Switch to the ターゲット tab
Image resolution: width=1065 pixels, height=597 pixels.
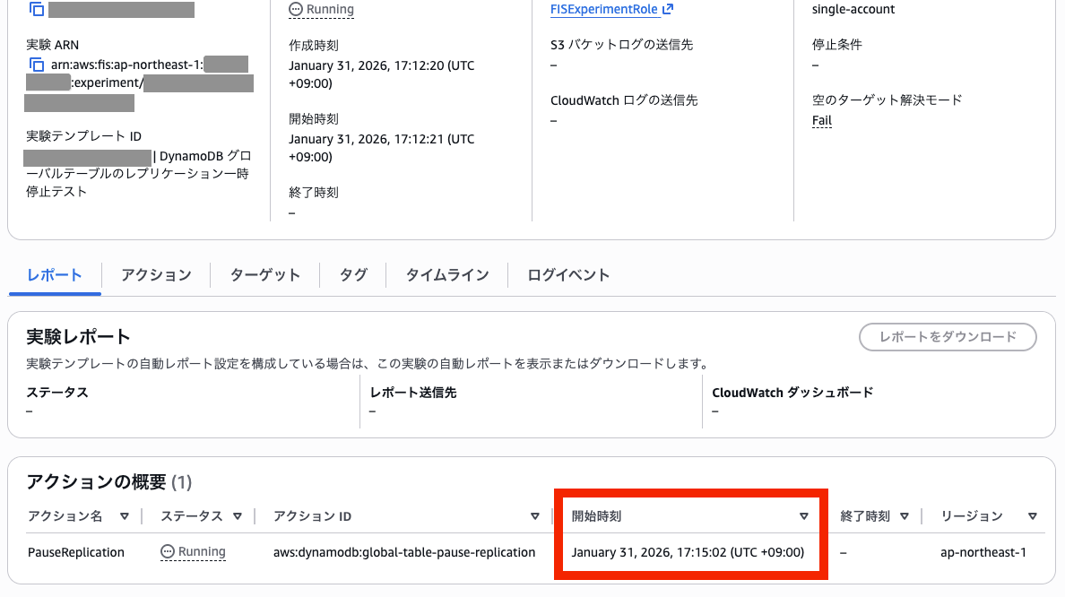(x=264, y=275)
